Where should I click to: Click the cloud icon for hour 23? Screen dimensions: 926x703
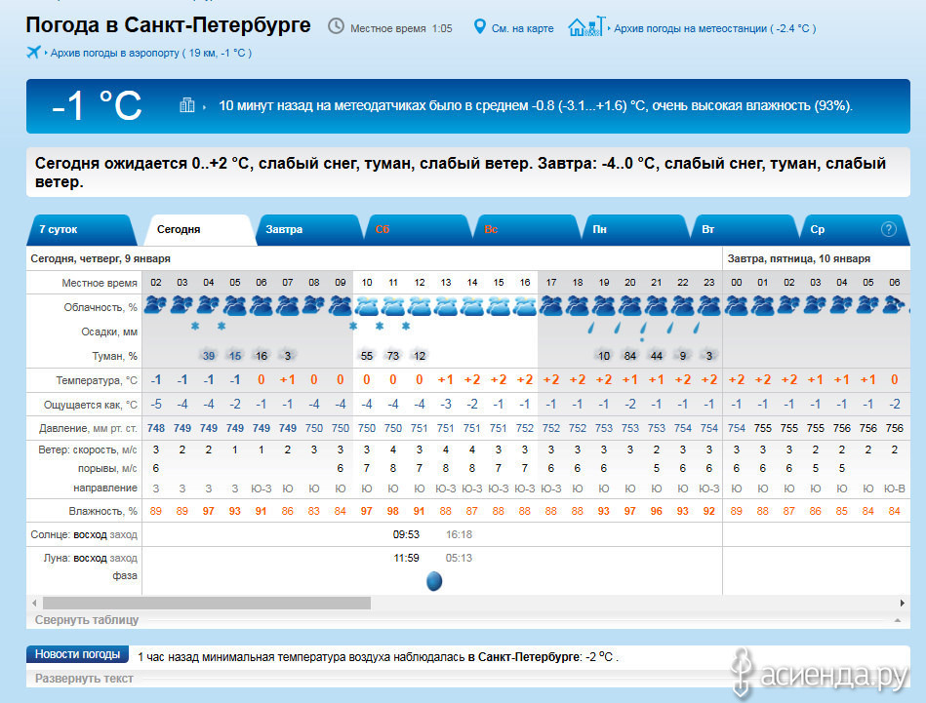pyautogui.click(x=709, y=306)
